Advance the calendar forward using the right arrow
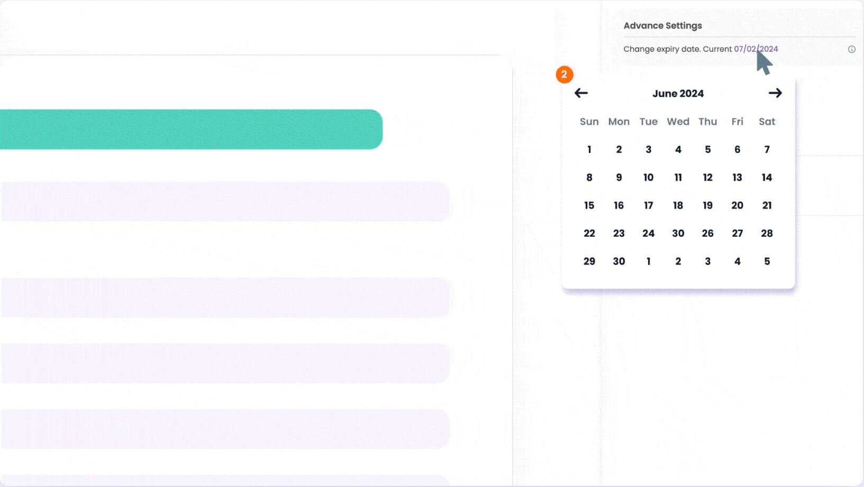Image resolution: width=864 pixels, height=487 pixels. (775, 93)
